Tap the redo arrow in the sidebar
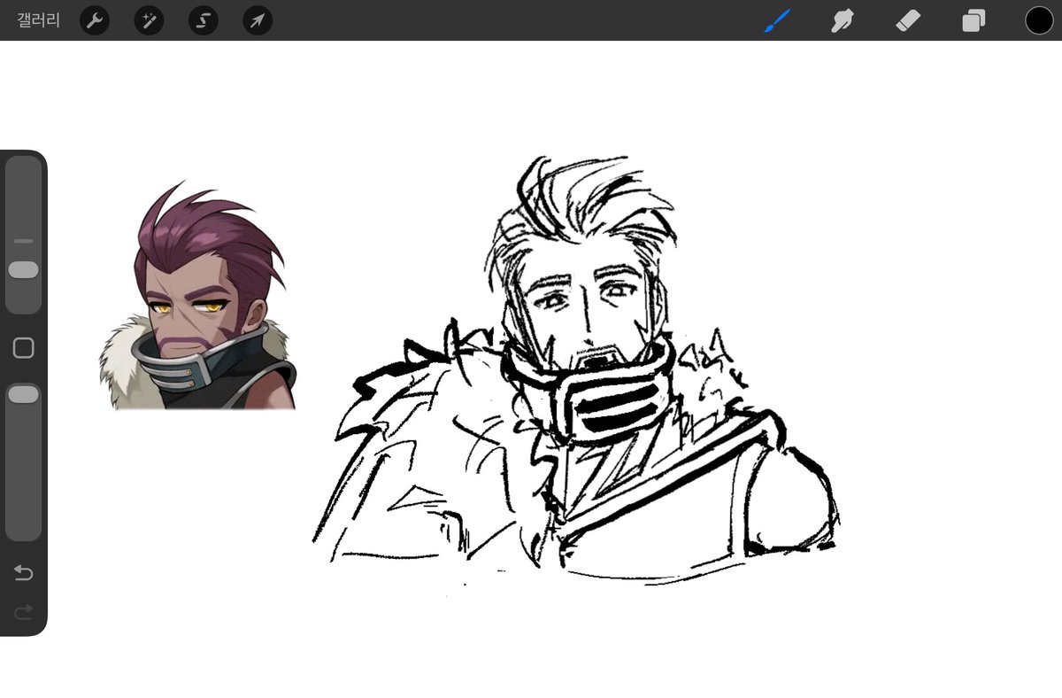The width and height of the screenshot is (1062, 698). point(23,611)
